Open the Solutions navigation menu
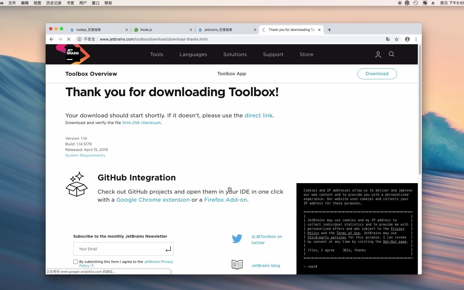Screen dimensions: 464x290 point(235,55)
